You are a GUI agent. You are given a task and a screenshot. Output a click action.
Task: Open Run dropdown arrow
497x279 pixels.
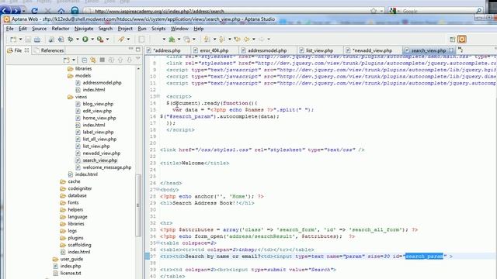point(92,40)
